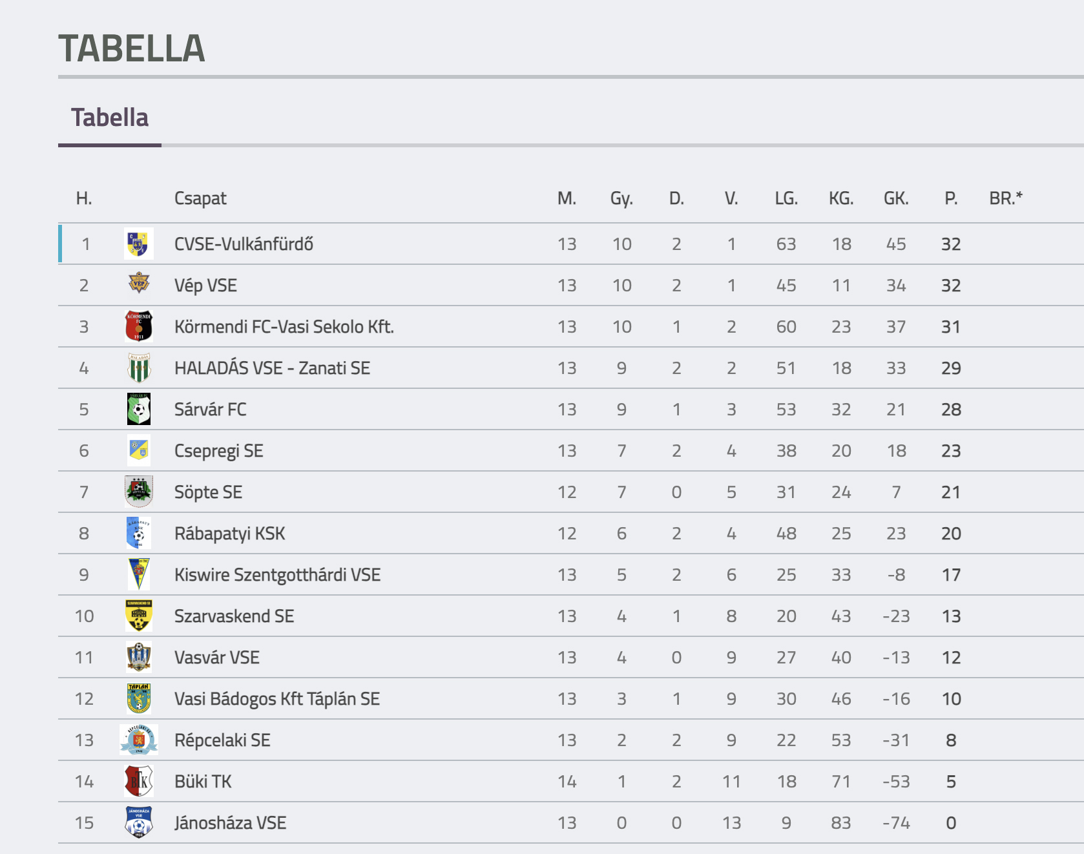Image resolution: width=1084 pixels, height=854 pixels.
Task: Click the BR.* column header
Action: click(x=1006, y=198)
